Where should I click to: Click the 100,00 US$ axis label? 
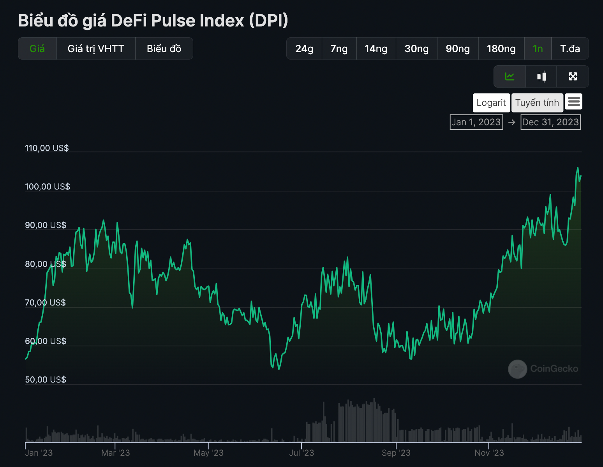(48, 186)
